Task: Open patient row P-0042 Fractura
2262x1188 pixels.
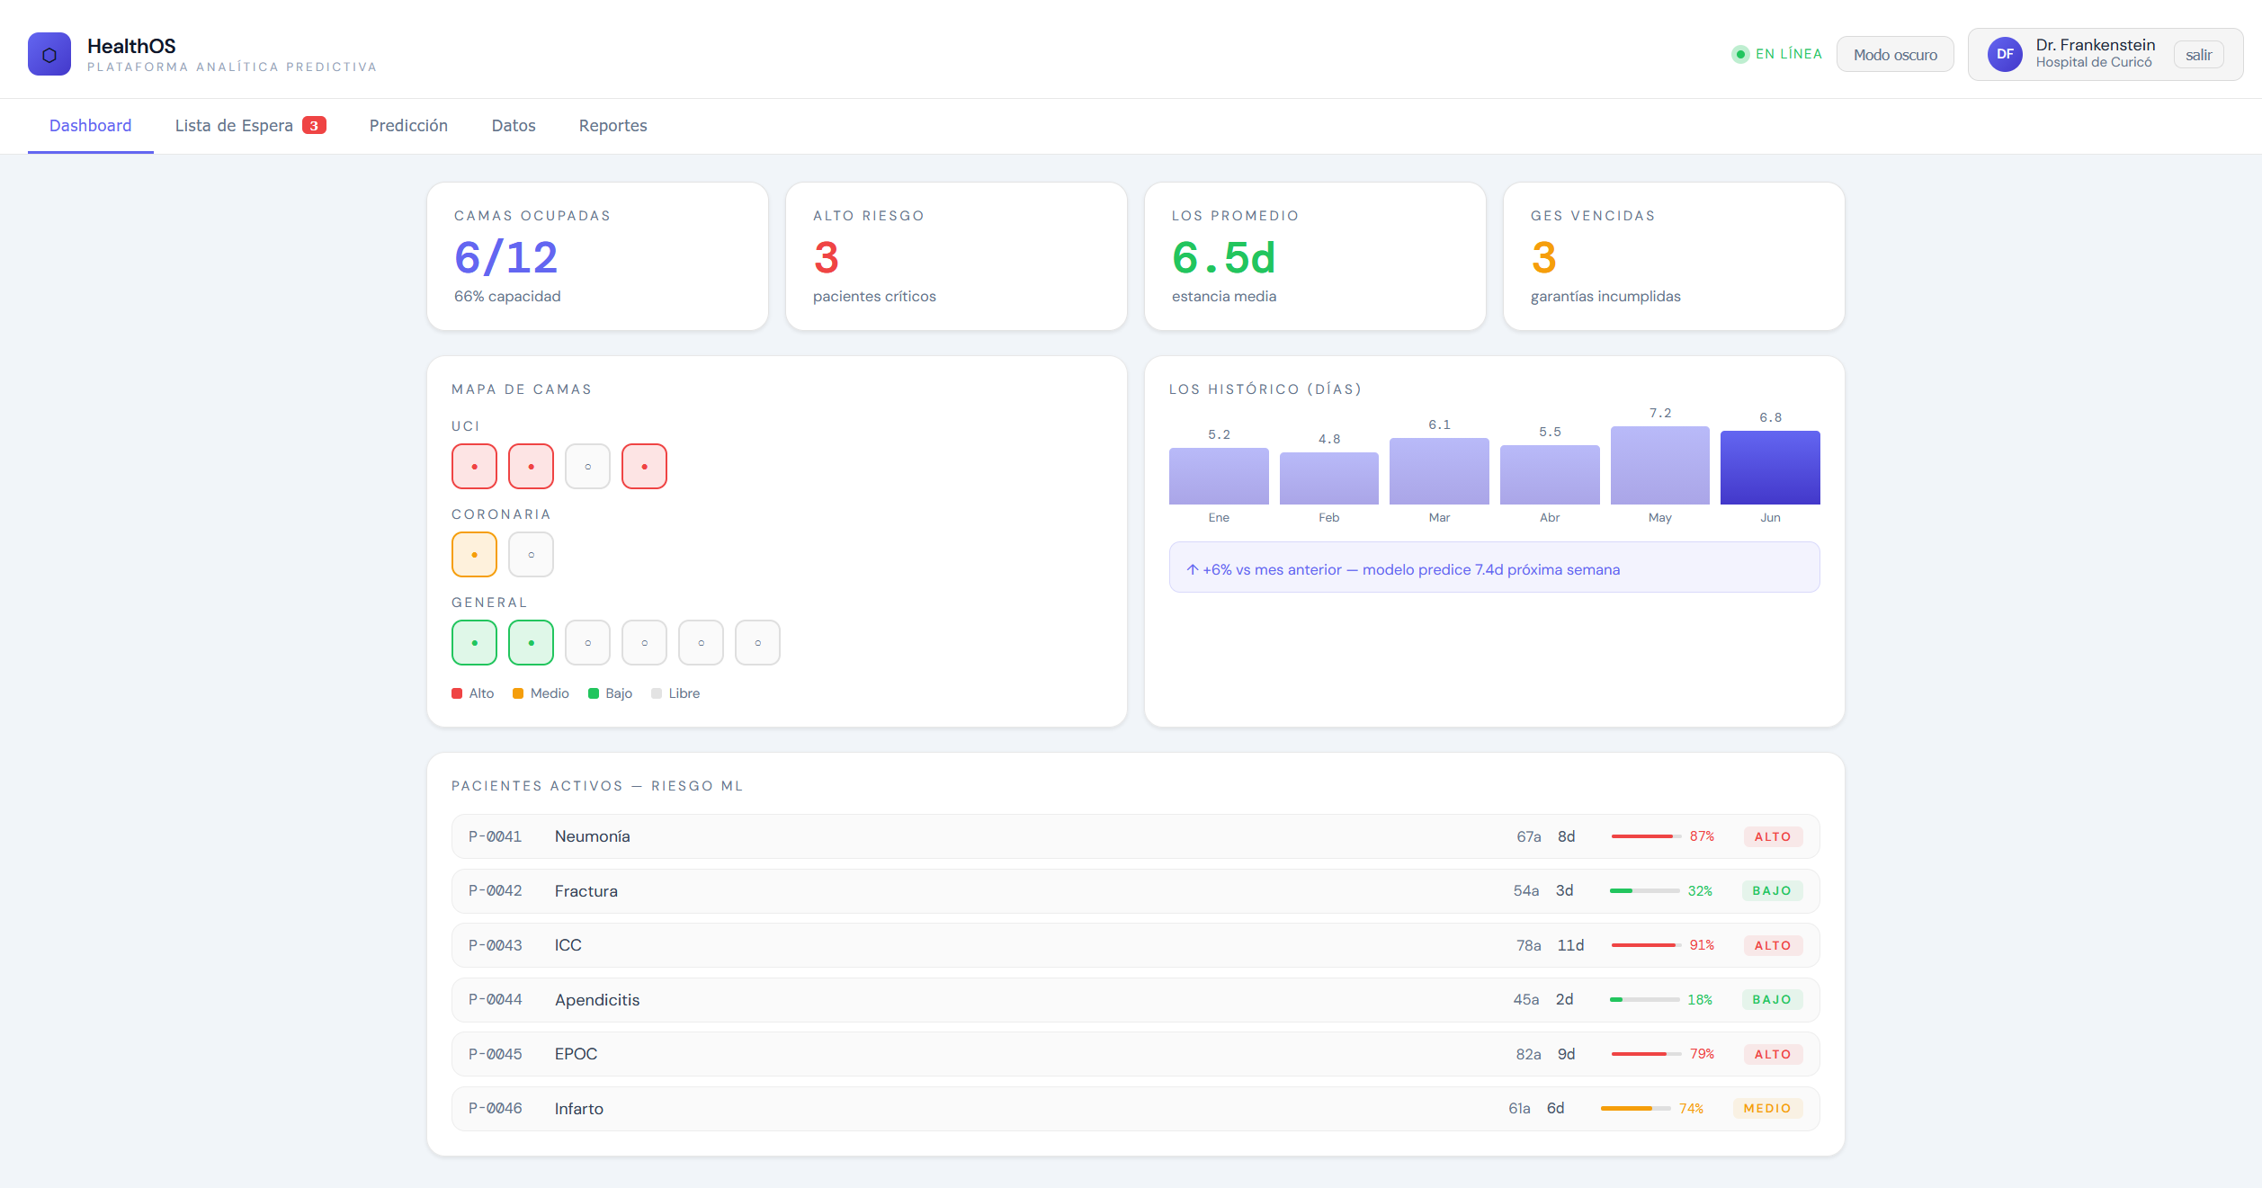Action: (x=1135, y=890)
